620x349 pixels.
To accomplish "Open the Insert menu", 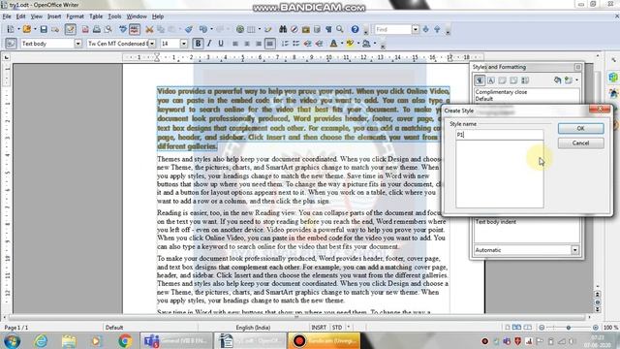I will coord(54,16).
